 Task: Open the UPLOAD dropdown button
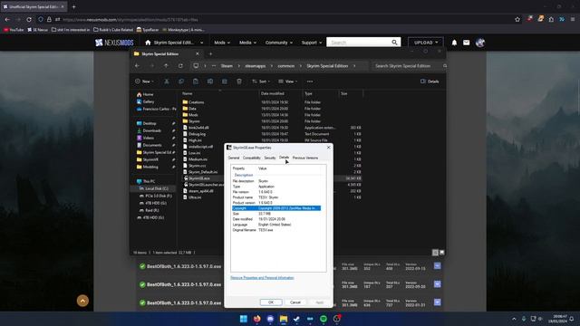click(426, 43)
